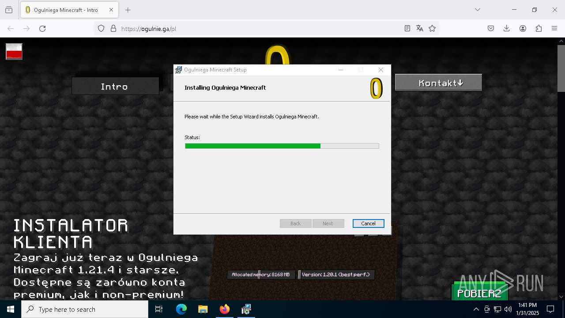Click the address bar URL
This screenshot has height=318, width=565.
tap(149, 29)
